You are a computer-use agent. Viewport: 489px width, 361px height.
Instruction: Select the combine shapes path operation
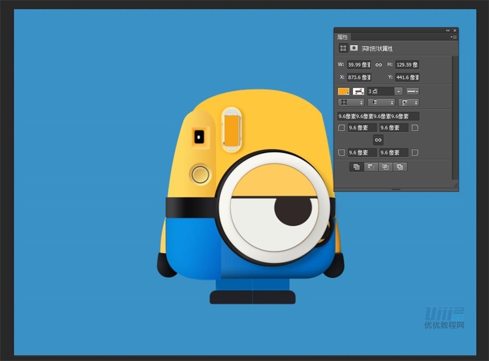(356, 167)
